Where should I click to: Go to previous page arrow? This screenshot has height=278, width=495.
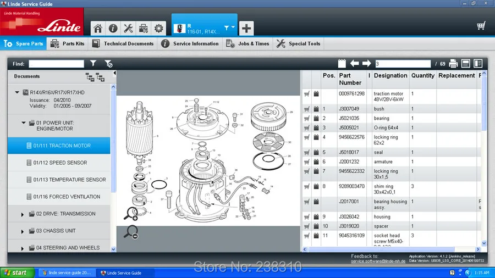(355, 63)
